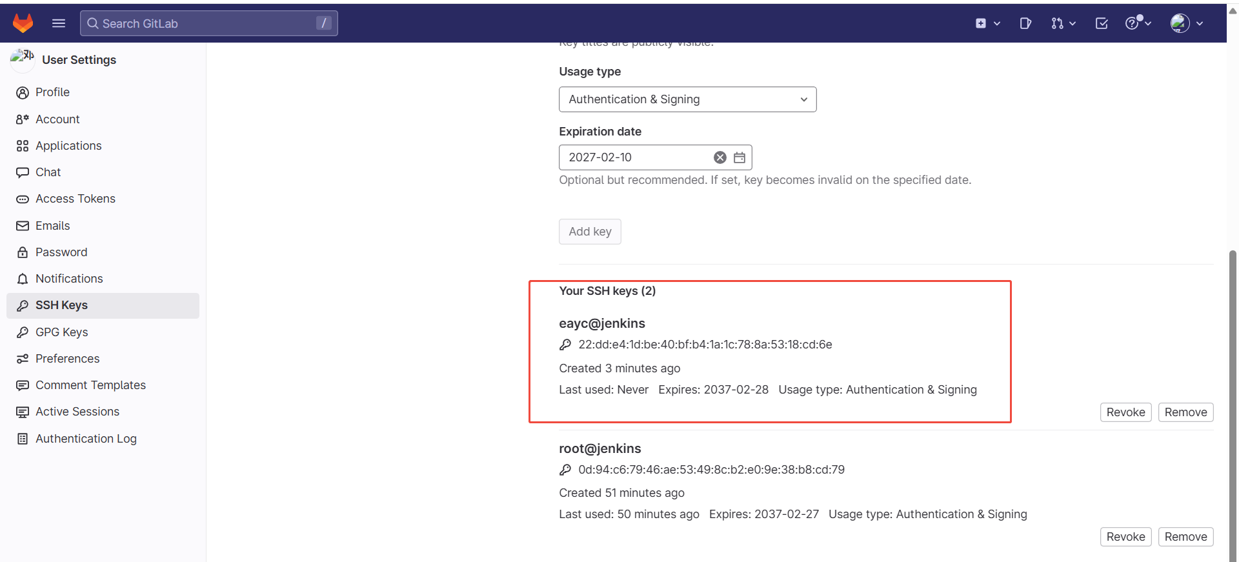Viewport: 1239px width, 562px height.
Task: Click the Notifications bell icon
Action: coord(23,279)
